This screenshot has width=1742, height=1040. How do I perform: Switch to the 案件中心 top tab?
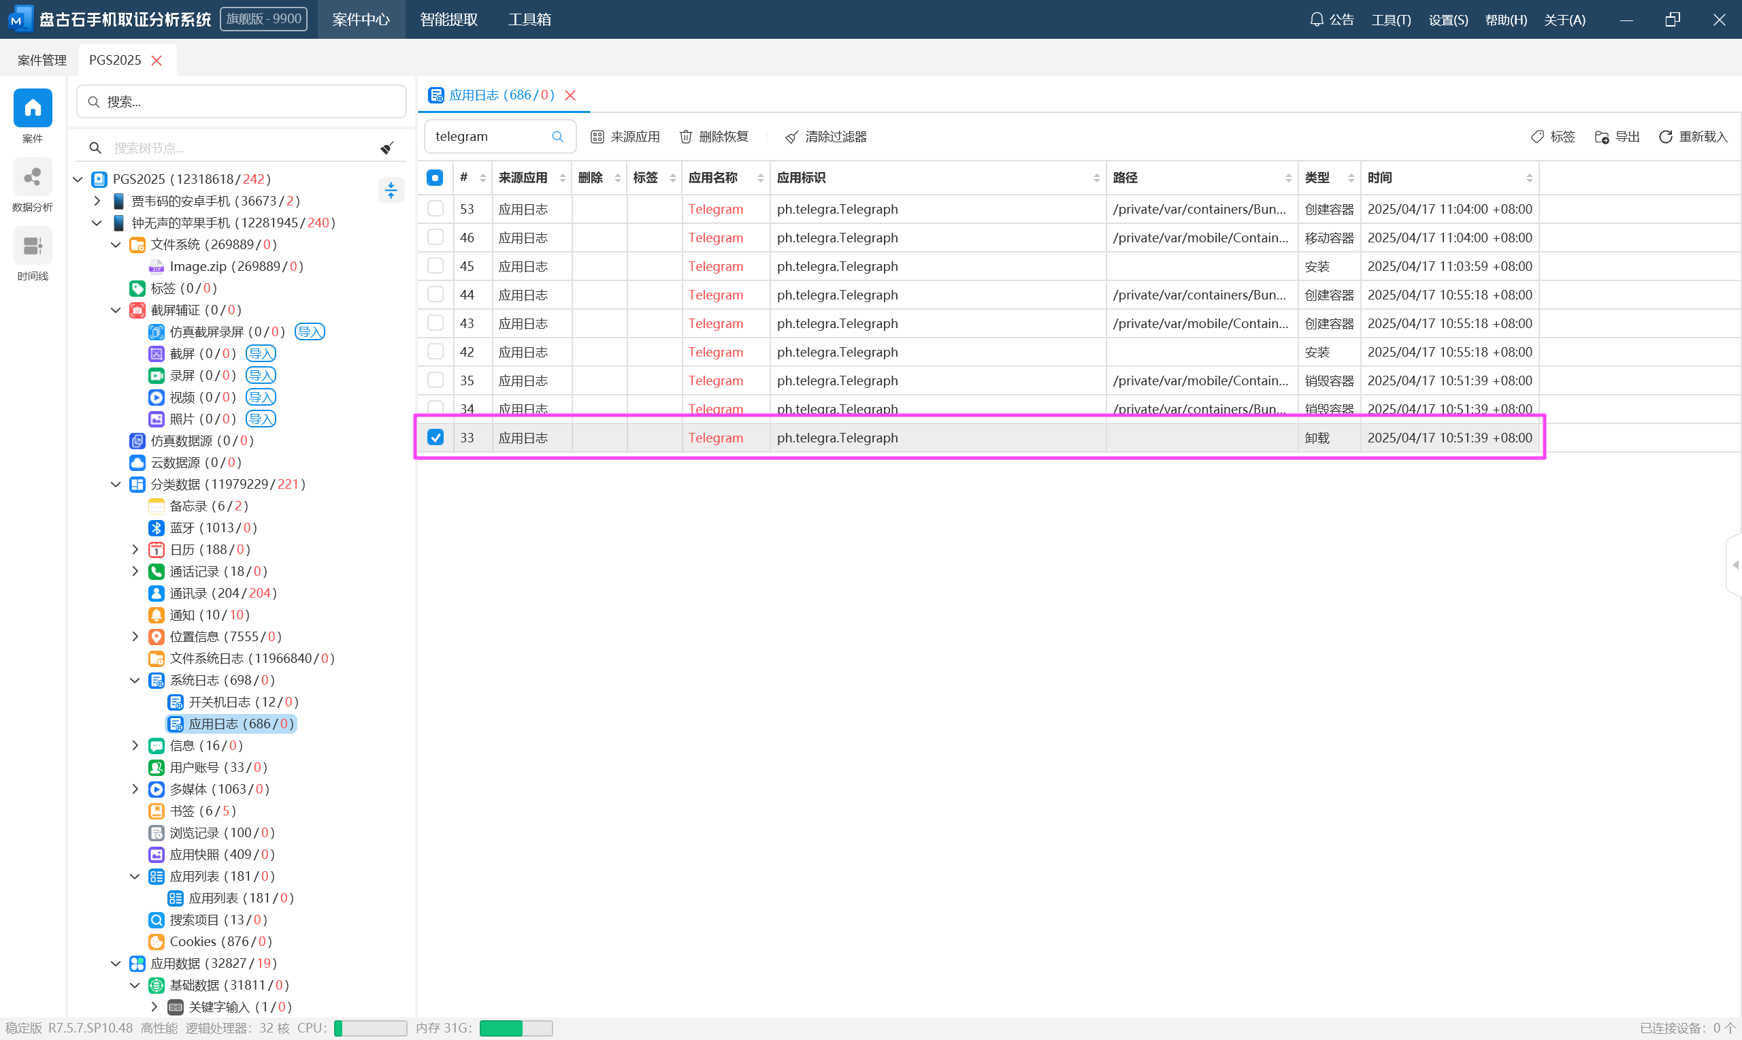361,20
